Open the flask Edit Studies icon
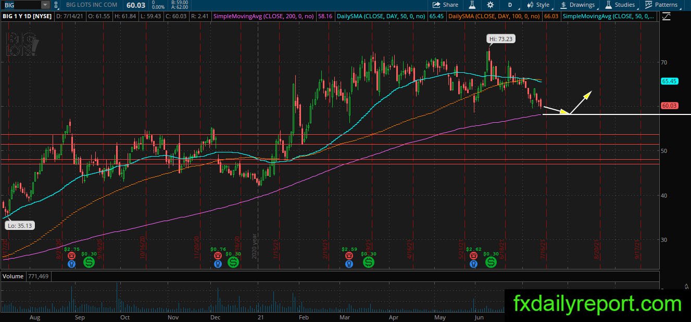Viewport: 691px width, 322px height. click(x=472, y=5)
